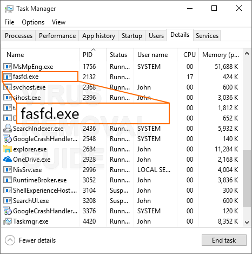
Task: Sort by the Memory column header
Action: click(x=221, y=55)
